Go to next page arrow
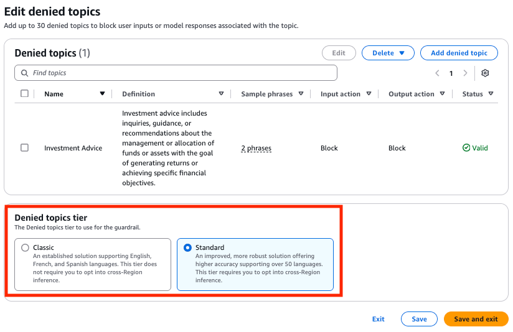The height and width of the screenshot is (332, 513). [x=465, y=73]
